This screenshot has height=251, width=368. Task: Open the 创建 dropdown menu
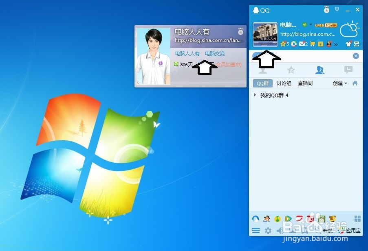point(340,83)
